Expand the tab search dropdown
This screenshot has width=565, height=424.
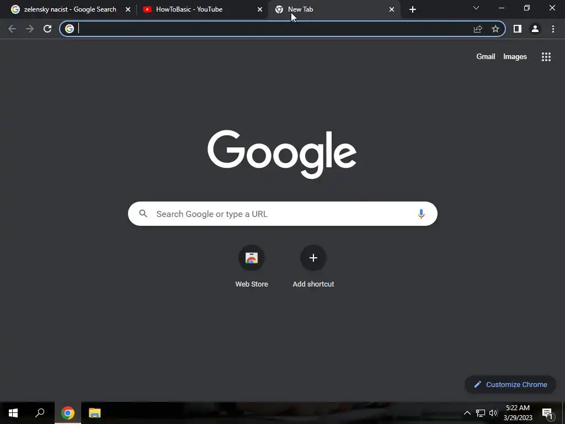476,8
